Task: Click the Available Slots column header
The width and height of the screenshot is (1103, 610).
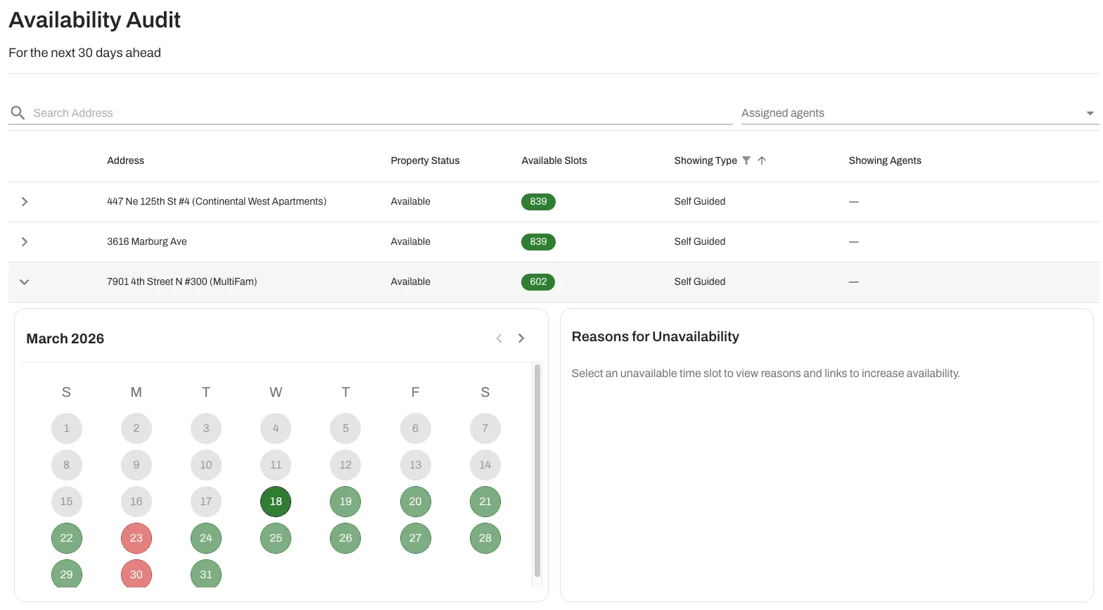Action: click(554, 160)
